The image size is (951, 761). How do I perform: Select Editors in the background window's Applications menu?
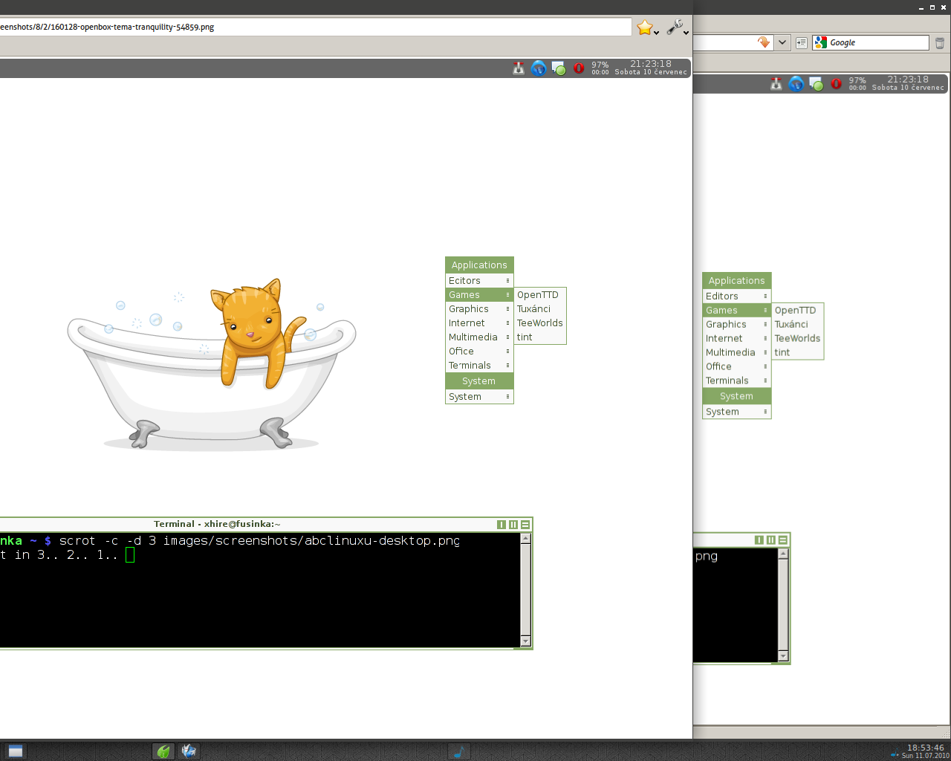(736, 296)
